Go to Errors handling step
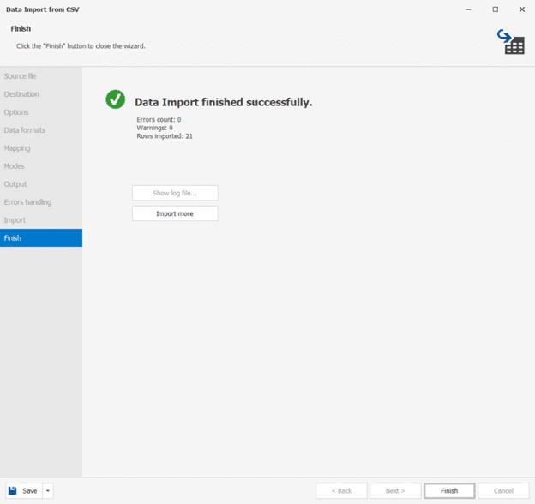 coord(27,202)
